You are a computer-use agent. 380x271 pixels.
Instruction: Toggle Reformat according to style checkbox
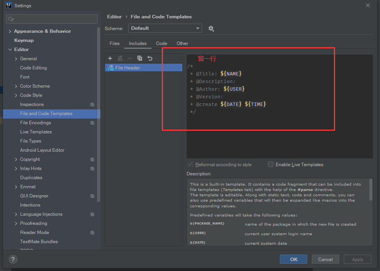coord(190,165)
